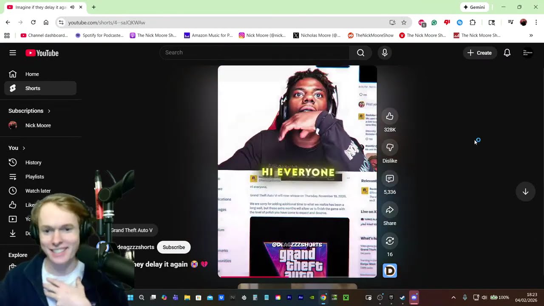This screenshot has height=306, width=544.
Task: View site information icon in address bar
Action: point(61,23)
